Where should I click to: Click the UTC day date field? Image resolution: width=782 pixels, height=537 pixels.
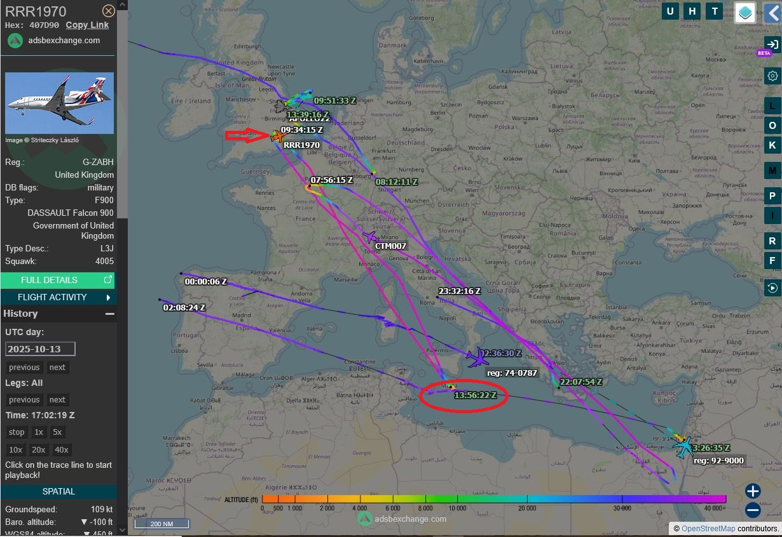(40, 348)
